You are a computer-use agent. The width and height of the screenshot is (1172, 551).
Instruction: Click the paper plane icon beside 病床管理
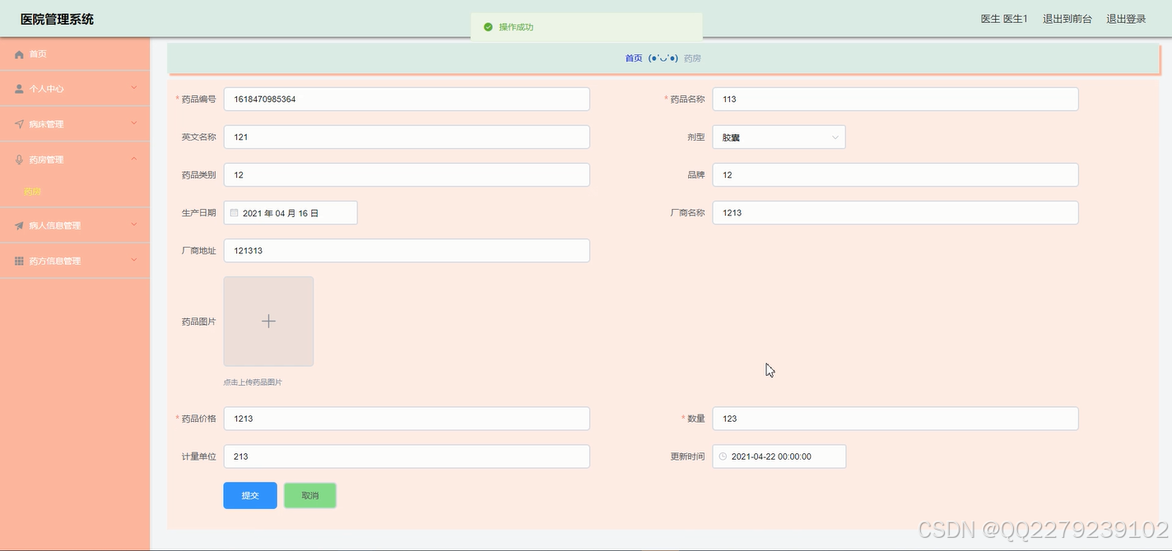[x=19, y=123]
